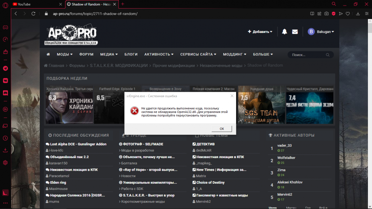Image resolution: width=372 pixels, height=209 pixels.
Task: Open the browser downloads toolbar icon
Action: [x=358, y=13]
